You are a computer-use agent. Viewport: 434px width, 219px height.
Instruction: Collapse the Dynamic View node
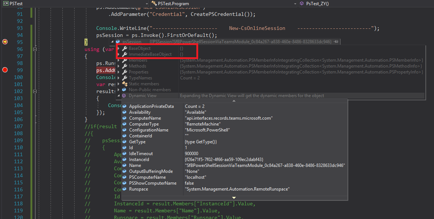coord(119,96)
